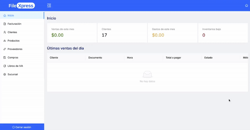Viewport: 250px width, 130px height.
Task: Click the green $0.00 sales value
Action: [x=57, y=35]
